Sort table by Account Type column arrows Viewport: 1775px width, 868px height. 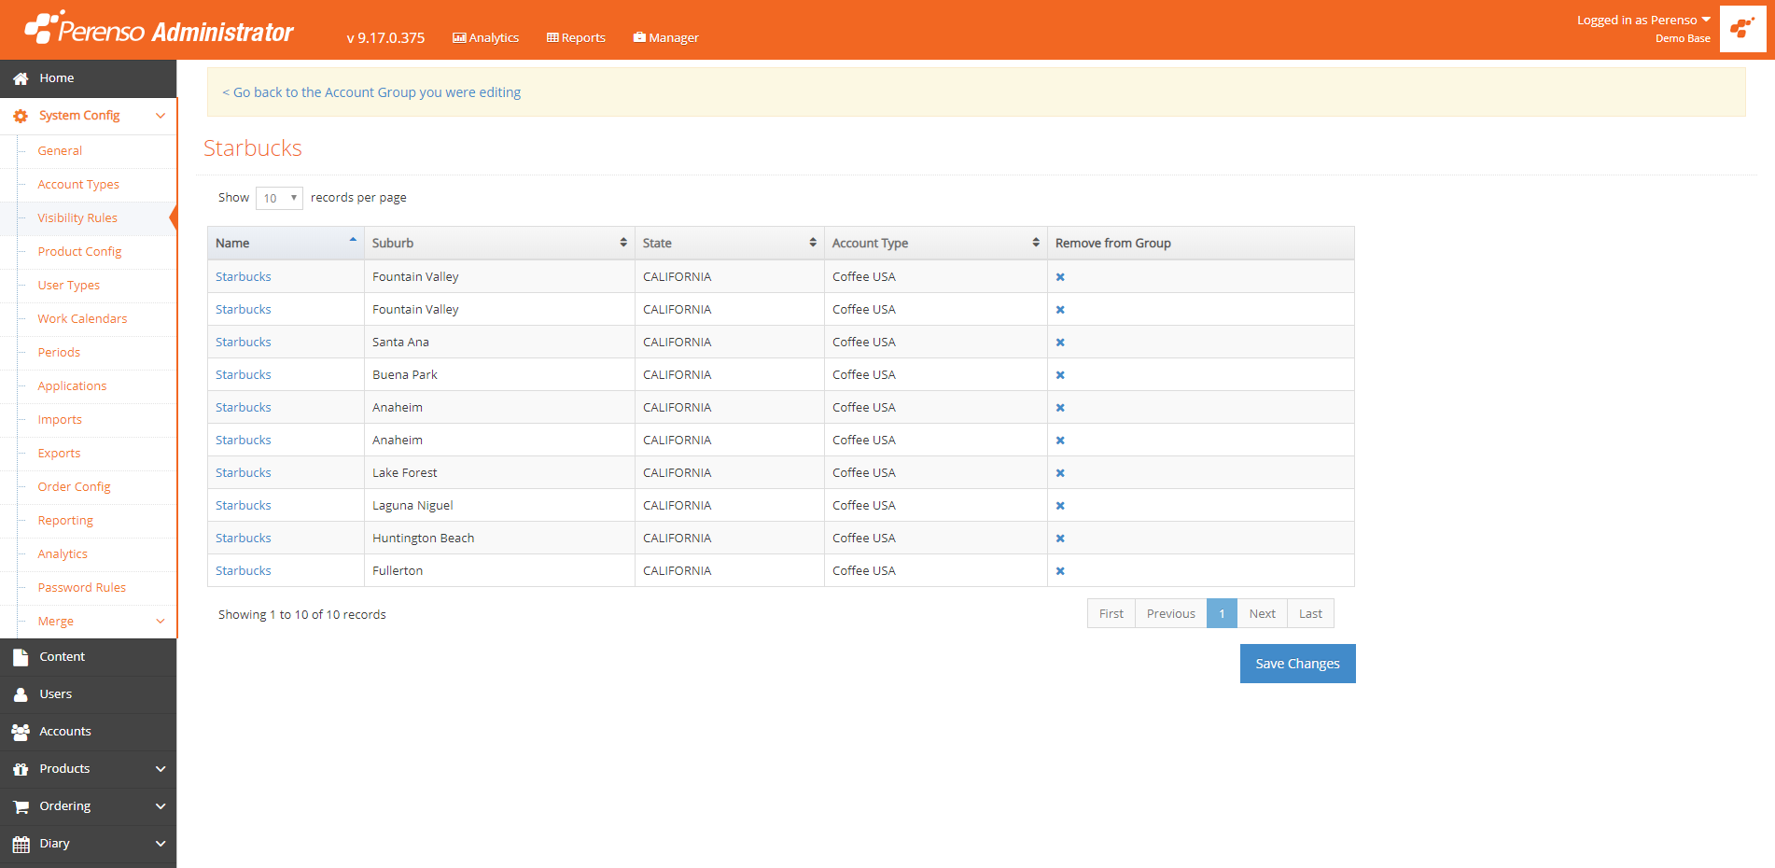click(1036, 243)
